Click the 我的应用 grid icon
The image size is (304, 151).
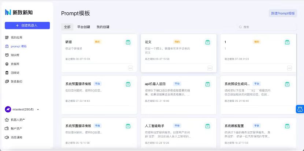click(x=7, y=38)
